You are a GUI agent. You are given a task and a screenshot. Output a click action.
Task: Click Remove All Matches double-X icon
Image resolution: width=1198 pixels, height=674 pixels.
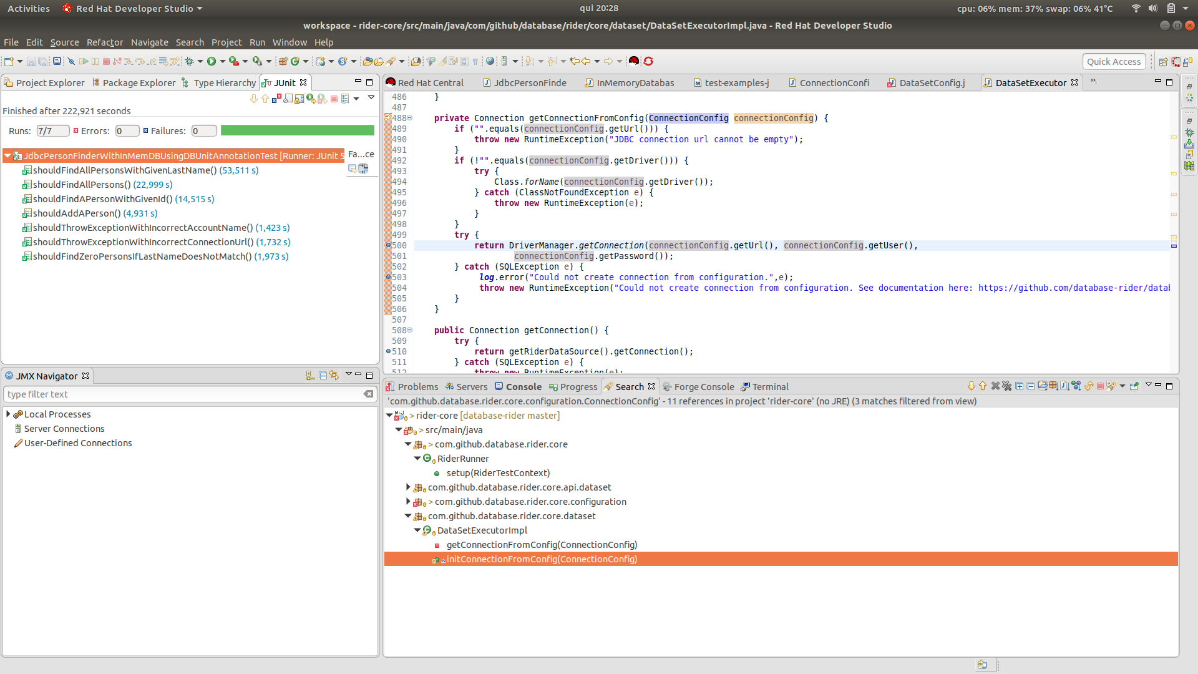[1006, 386]
